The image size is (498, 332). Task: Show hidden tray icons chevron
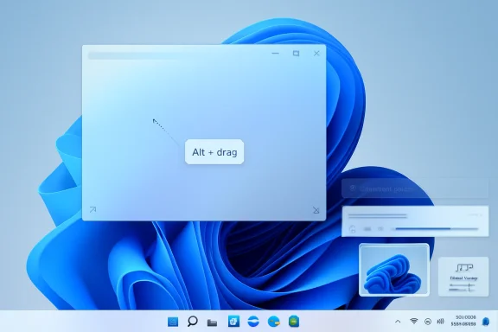398,322
